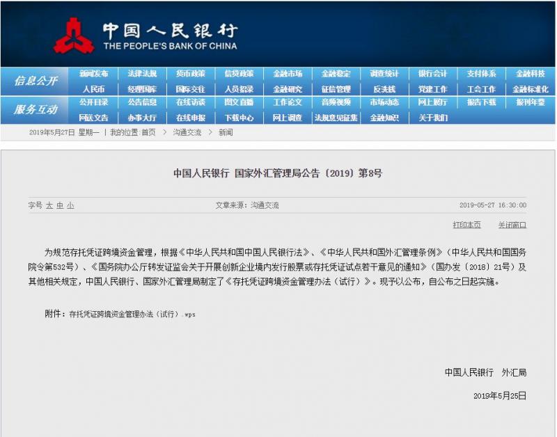The image size is (557, 437).
Task: Open the 报告下载 page
Action: point(481,102)
